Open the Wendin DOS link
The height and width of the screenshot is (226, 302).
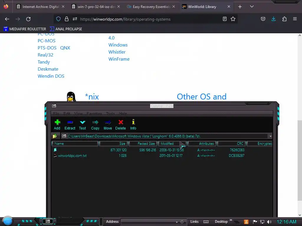[51, 76]
